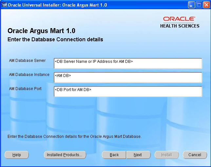Go Back to previous installer step

(114, 155)
